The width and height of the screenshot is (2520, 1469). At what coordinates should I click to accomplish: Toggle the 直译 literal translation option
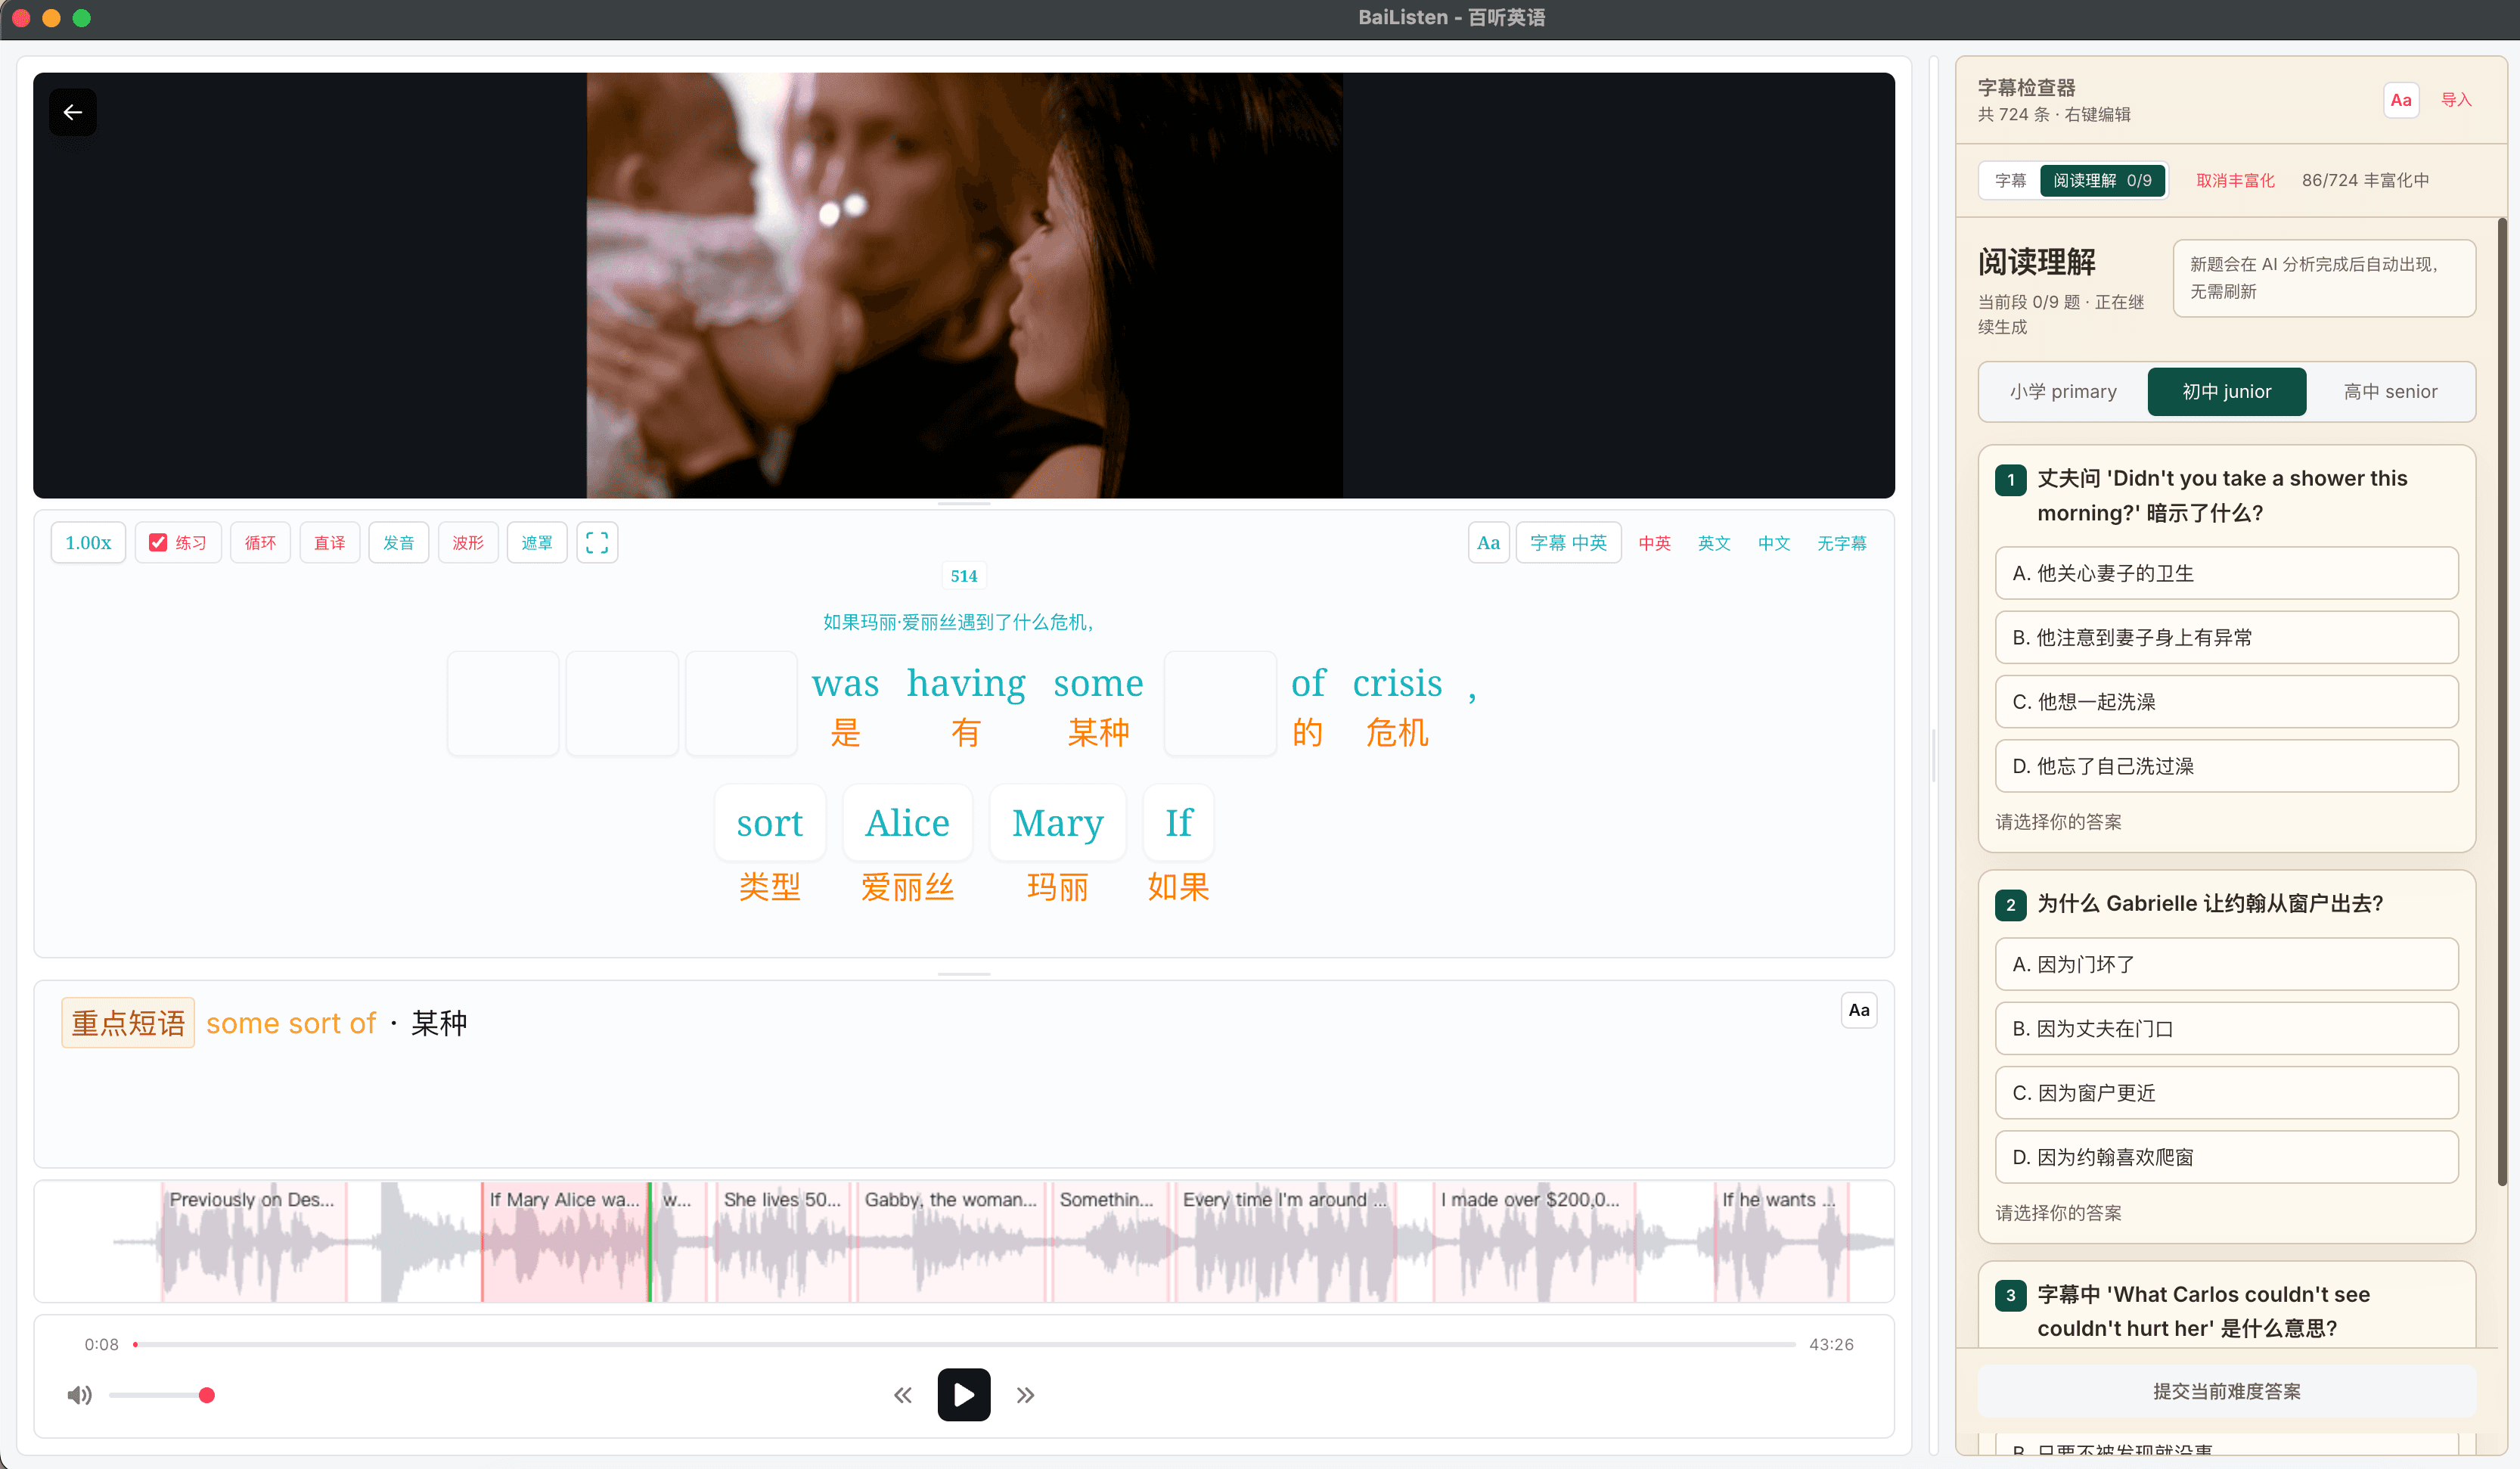pyautogui.click(x=330, y=543)
